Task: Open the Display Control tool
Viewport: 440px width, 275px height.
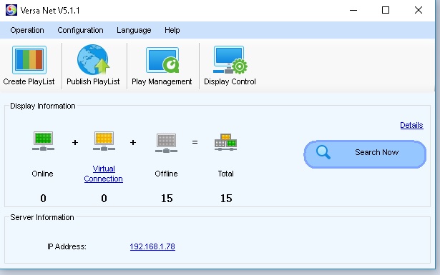Action: click(x=230, y=66)
